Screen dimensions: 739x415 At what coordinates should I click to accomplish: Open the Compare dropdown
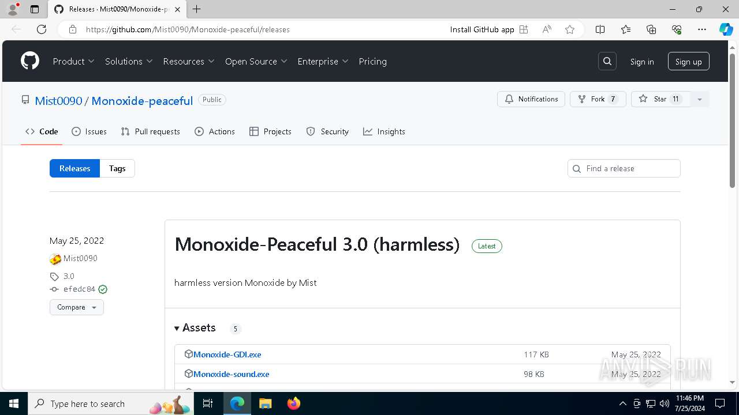[77, 307]
